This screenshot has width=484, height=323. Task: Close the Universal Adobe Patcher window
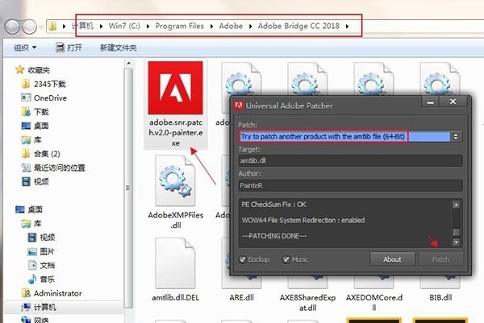point(453,101)
